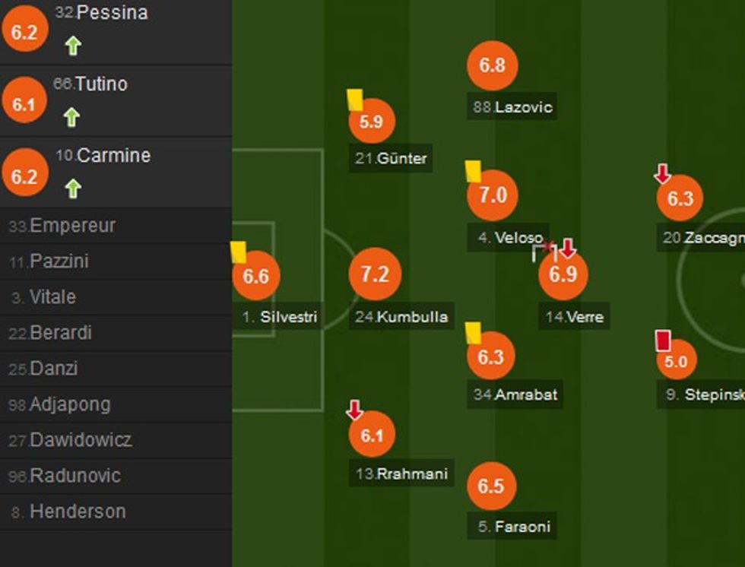Open Adjapong's player entry

tap(70, 404)
